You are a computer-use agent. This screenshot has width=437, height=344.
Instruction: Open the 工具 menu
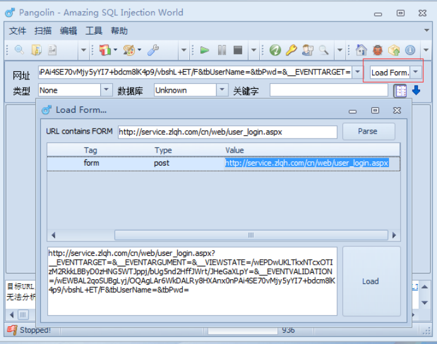93,31
